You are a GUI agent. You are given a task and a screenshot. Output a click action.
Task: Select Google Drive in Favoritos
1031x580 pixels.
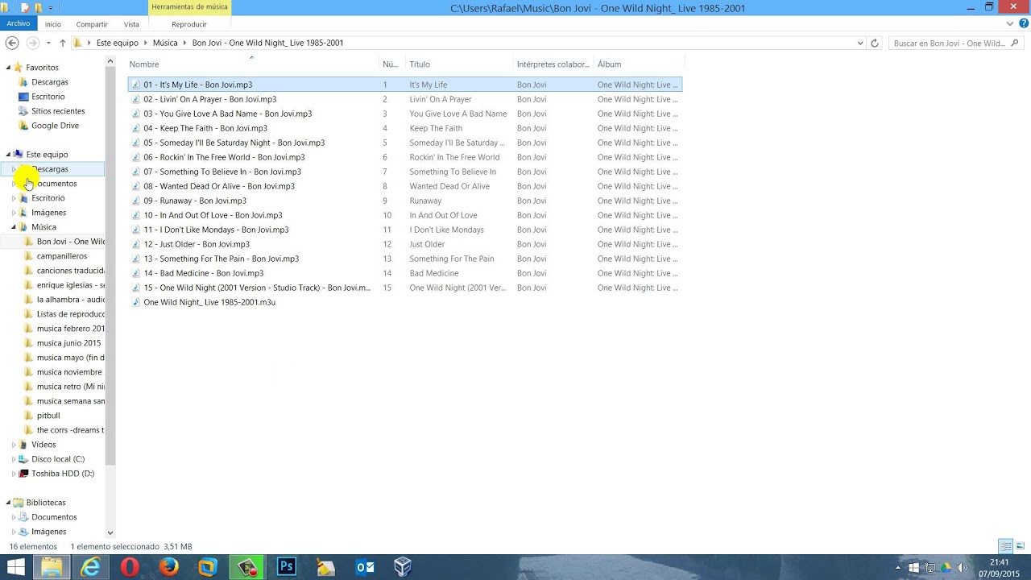tap(55, 126)
